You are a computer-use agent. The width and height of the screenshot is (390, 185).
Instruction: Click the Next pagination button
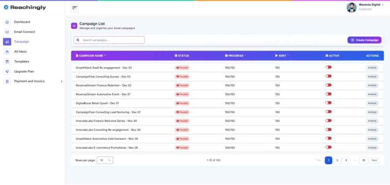click(x=374, y=160)
